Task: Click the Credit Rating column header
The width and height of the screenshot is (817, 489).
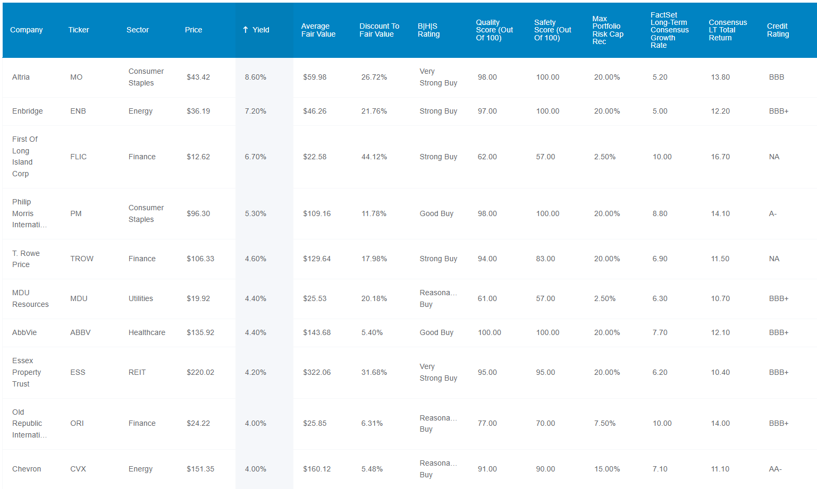Action: [778, 30]
